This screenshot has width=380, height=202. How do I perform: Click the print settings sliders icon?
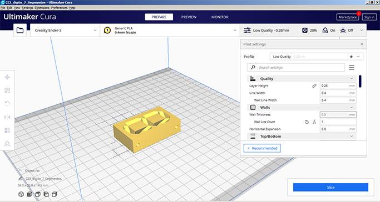247,30
